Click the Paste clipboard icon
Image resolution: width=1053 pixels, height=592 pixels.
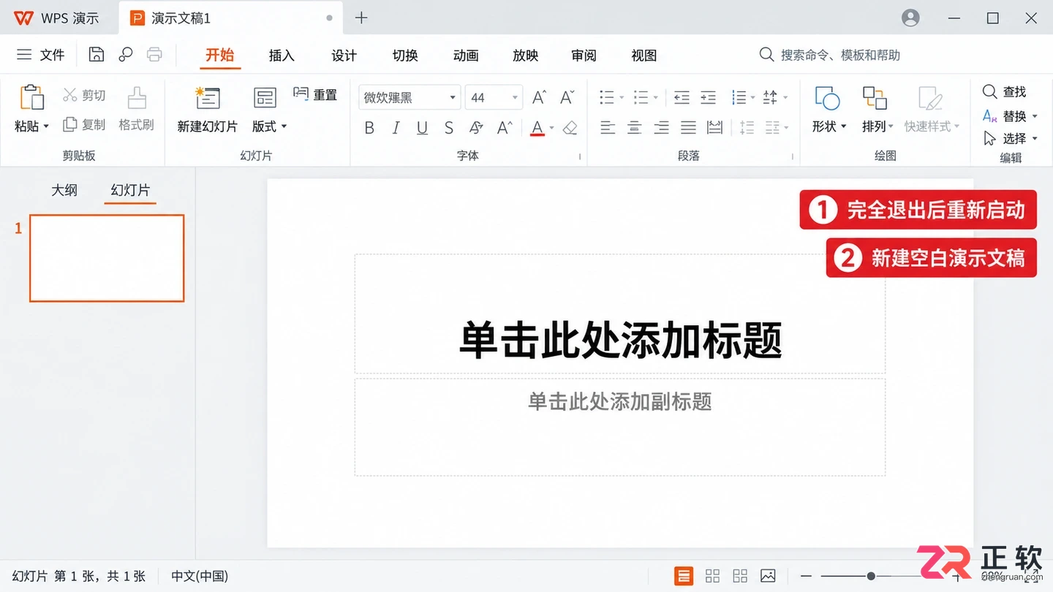[32, 98]
